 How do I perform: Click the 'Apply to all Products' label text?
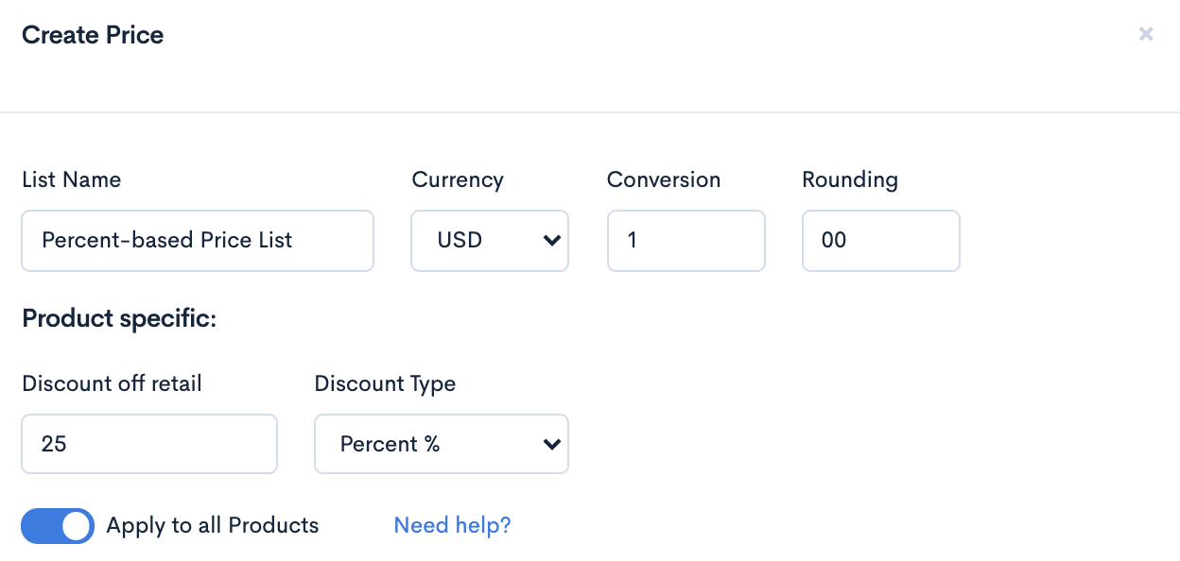[x=213, y=526]
